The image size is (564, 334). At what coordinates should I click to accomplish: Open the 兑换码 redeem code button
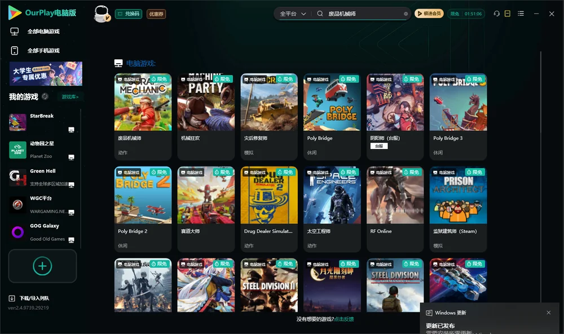point(129,14)
